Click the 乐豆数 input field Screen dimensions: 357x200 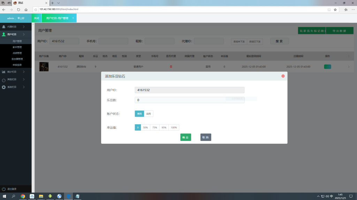[189, 100]
